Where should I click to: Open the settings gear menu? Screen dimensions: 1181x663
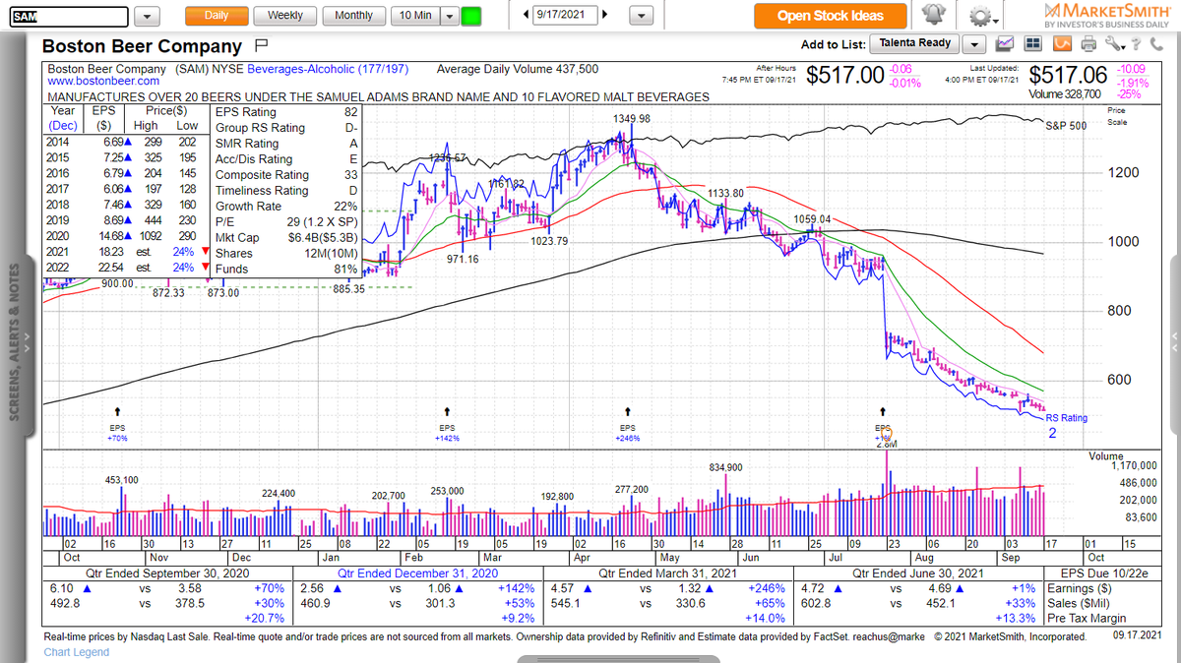click(x=983, y=16)
